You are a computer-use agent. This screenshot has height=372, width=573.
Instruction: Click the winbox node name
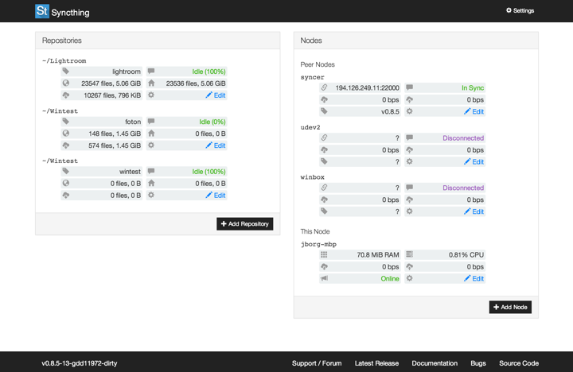313,177
